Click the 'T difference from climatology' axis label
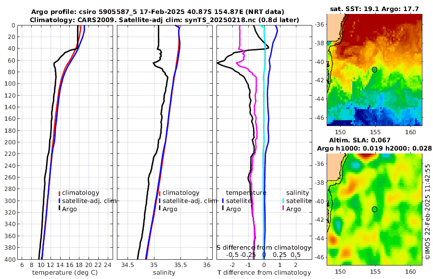 [264, 273]
